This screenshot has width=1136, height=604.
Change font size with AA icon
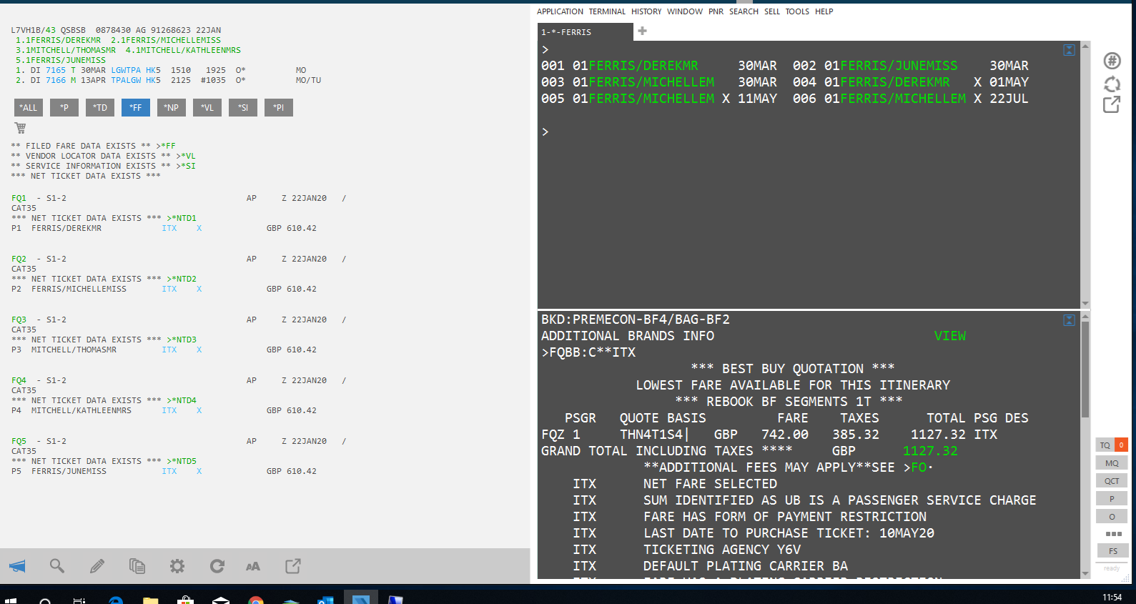(x=253, y=567)
